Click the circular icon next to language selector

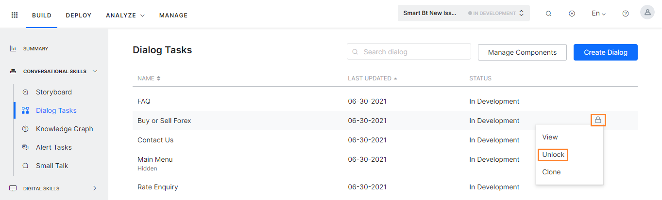click(572, 14)
